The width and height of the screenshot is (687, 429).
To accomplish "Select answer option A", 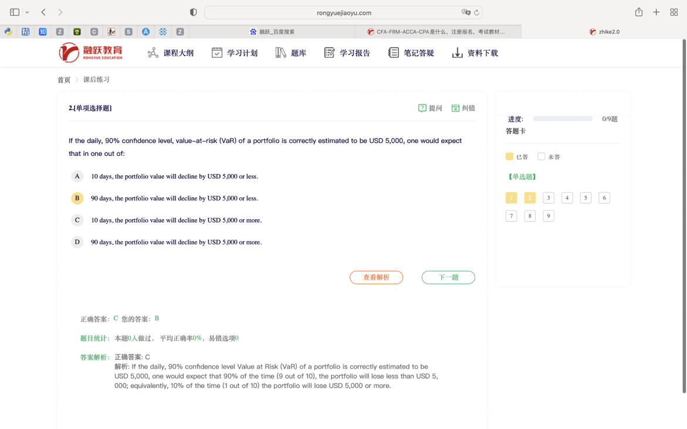I will (77, 176).
